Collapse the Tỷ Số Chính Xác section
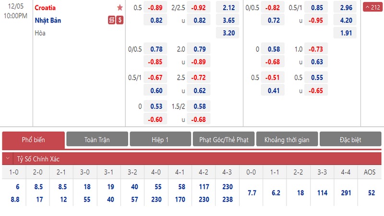The width and height of the screenshot is (384, 216). point(7,159)
